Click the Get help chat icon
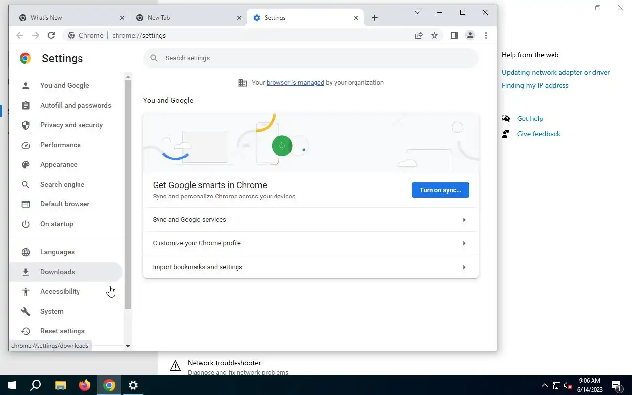 point(506,118)
